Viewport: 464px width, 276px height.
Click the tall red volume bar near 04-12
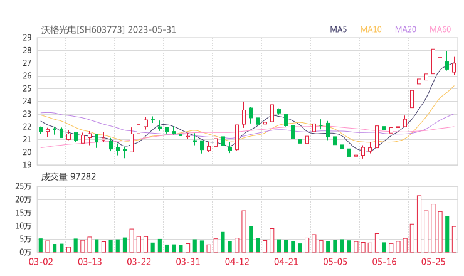coord(244,231)
